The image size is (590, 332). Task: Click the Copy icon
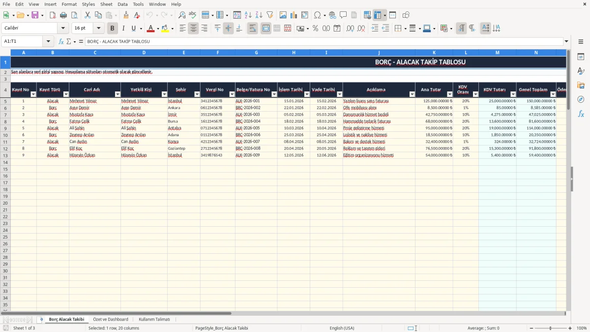click(98, 15)
